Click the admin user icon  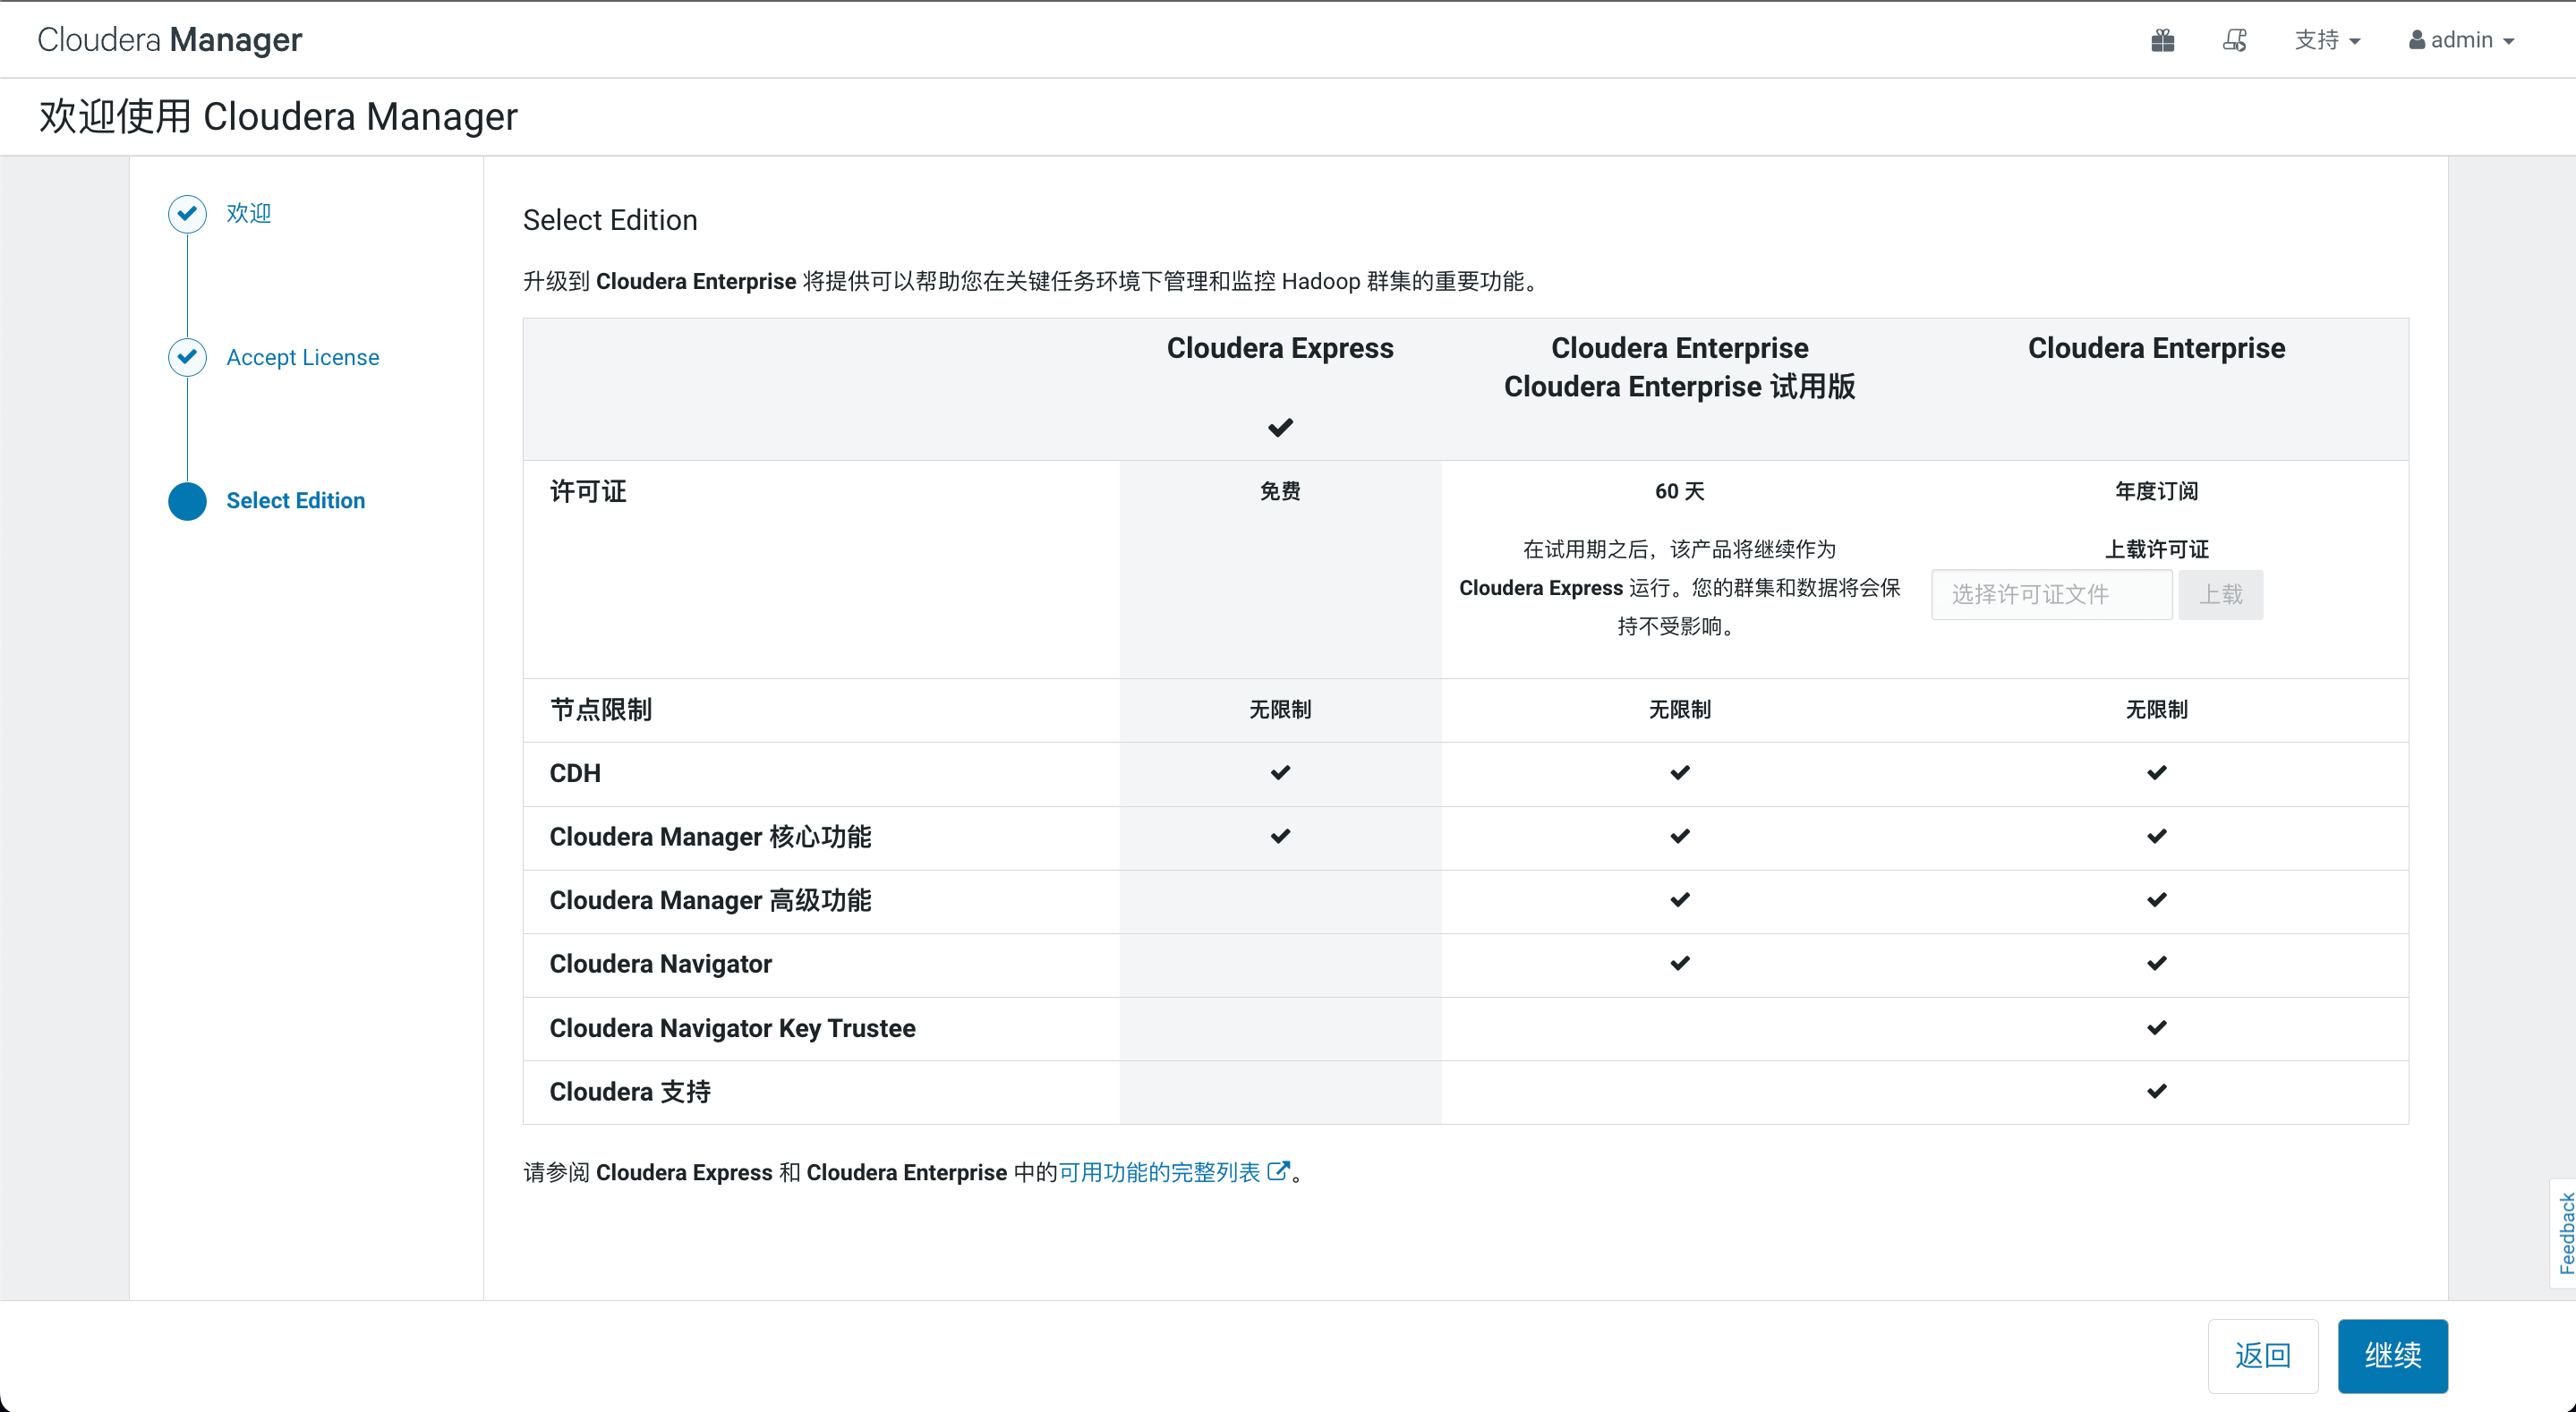tap(2416, 40)
